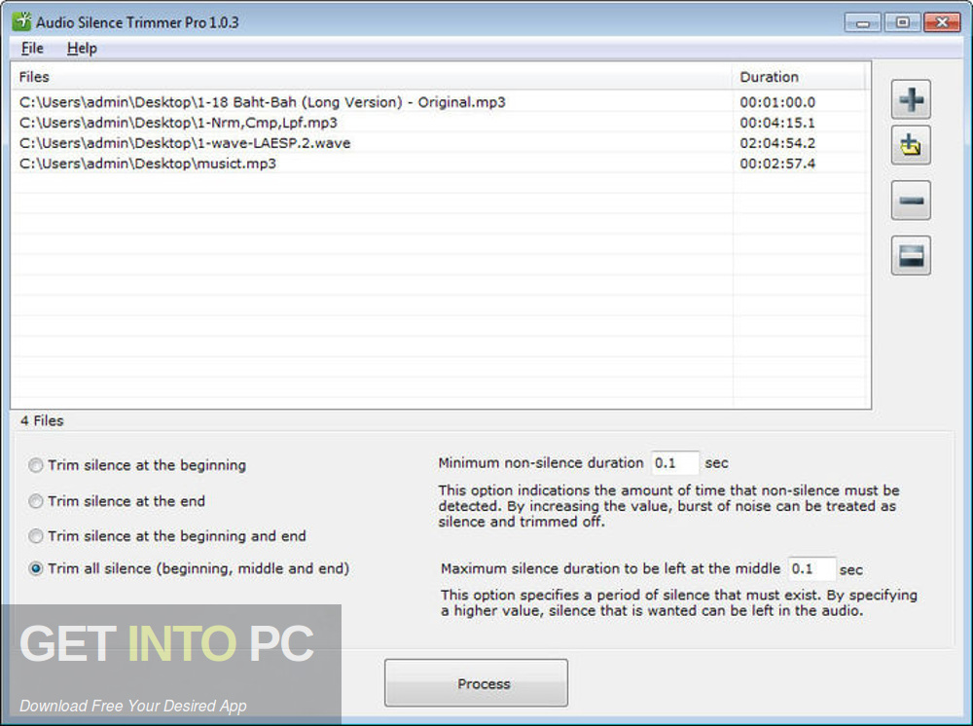Click the app icon in title bar

[x=21, y=21]
